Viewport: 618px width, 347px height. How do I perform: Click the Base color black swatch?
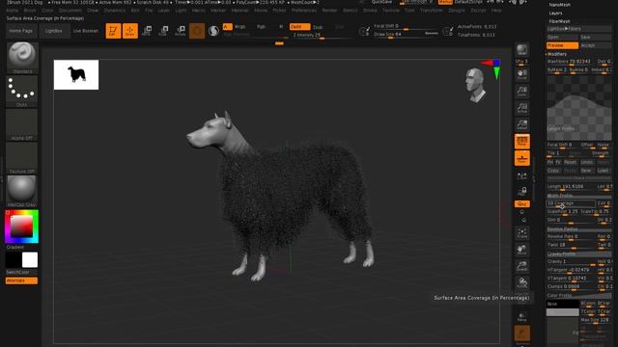point(562,305)
